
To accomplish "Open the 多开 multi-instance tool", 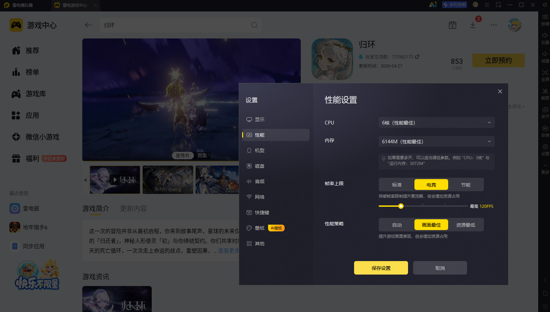I will [x=545, y=113].
